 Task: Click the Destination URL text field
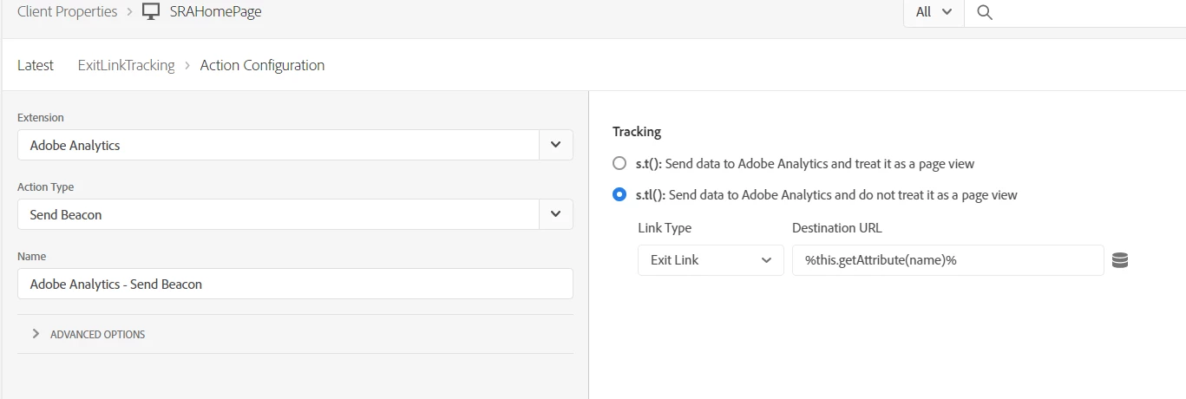coord(947,260)
